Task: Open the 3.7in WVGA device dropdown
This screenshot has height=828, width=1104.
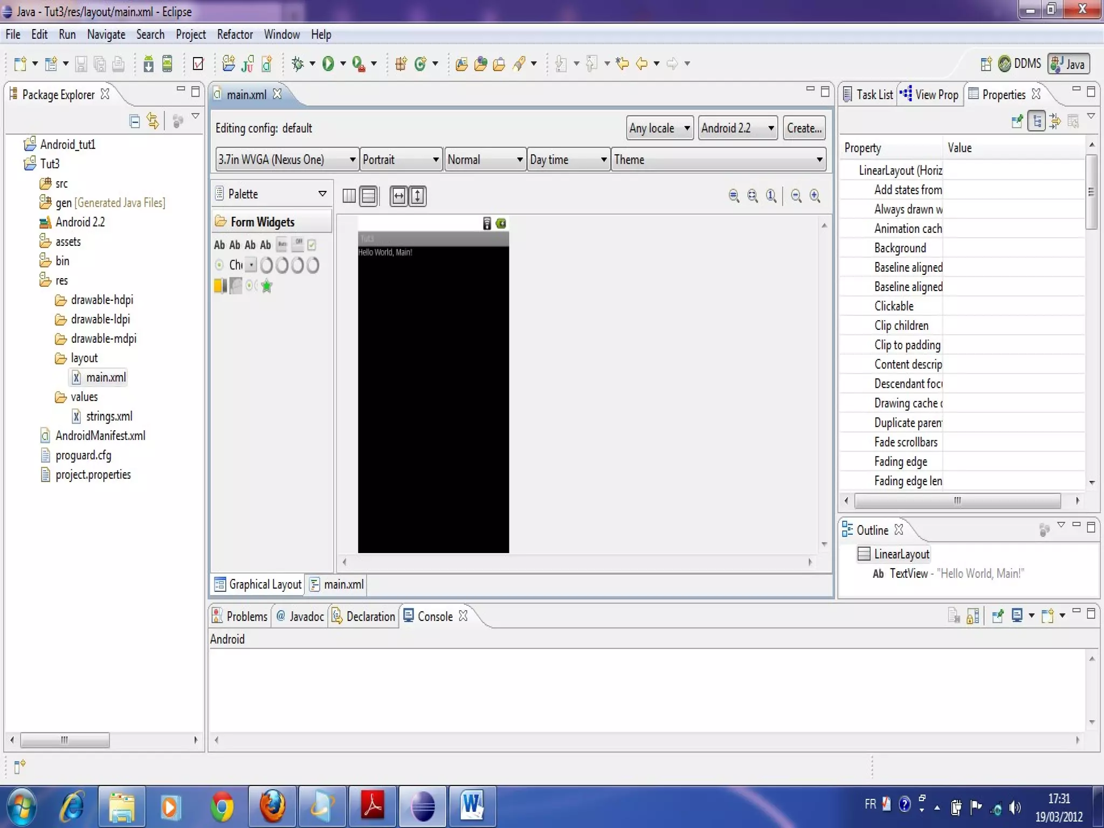Action: (287, 160)
